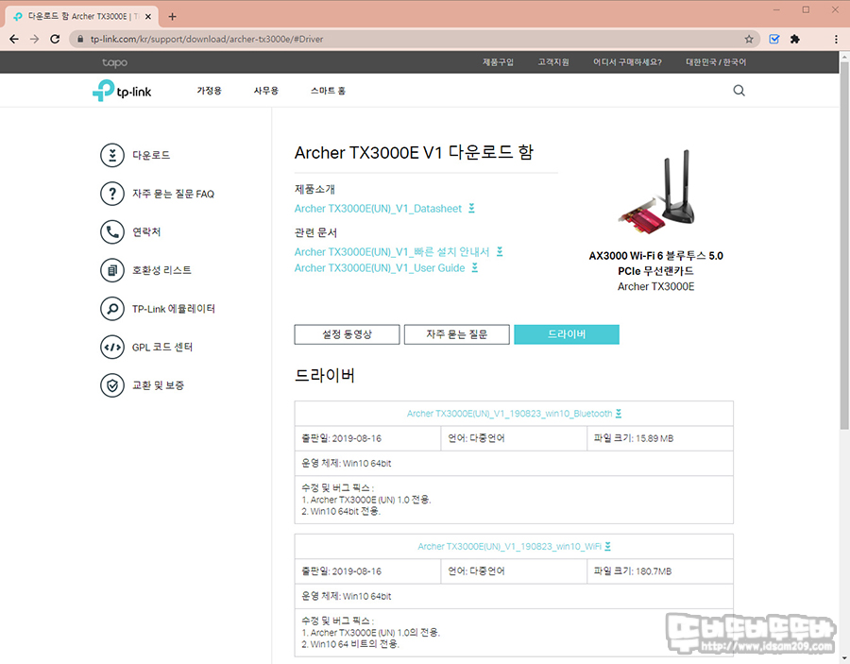The image size is (850, 664).
Task: Click download arrow beside Datasheet link
Action: (x=471, y=208)
